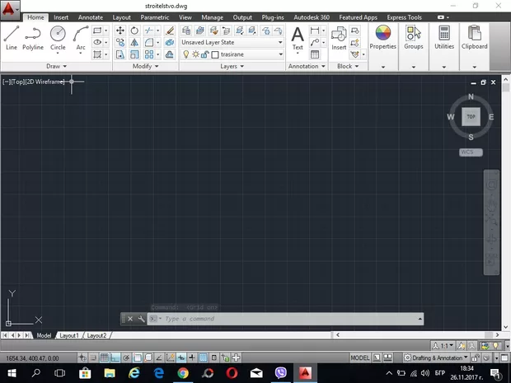
Task: Toggle MODEL space button in status bar
Action: tap(360, 358)
